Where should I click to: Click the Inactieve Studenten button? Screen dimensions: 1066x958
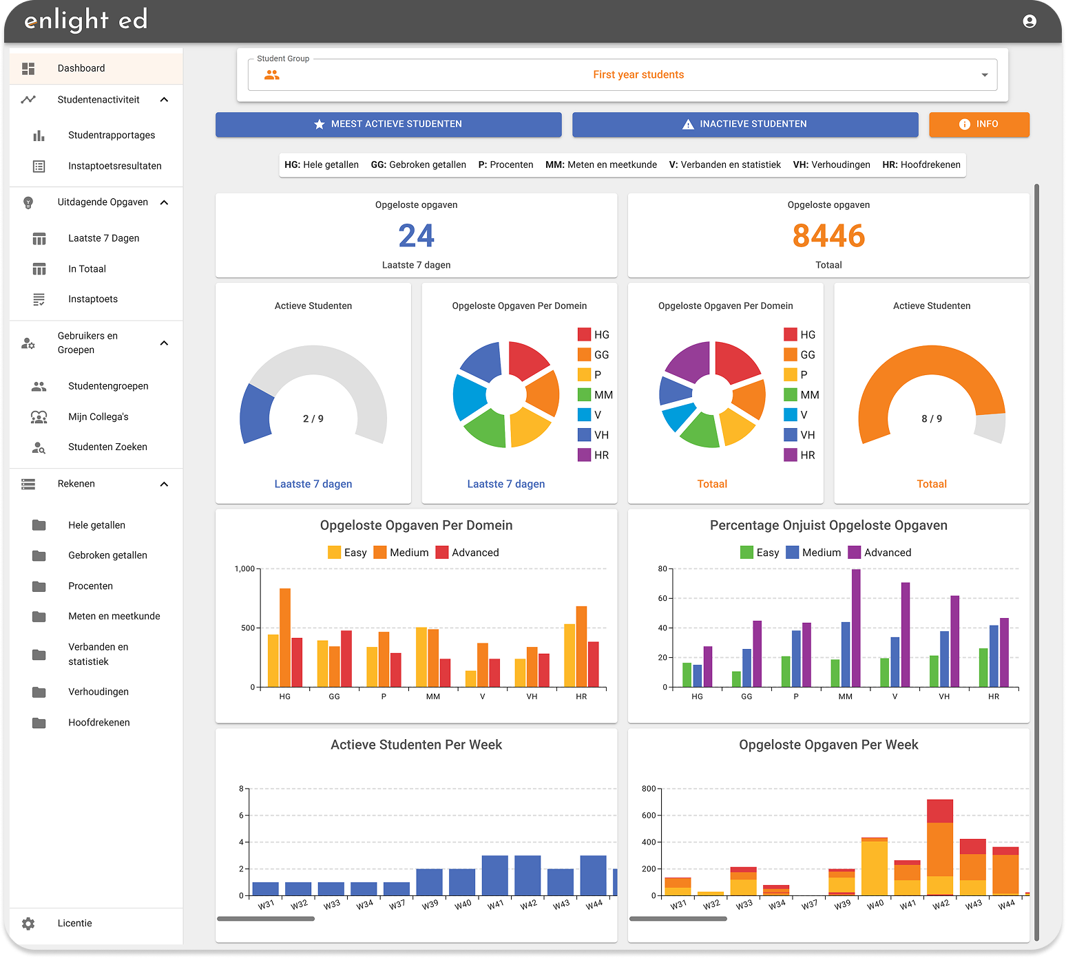coord(745,125)
